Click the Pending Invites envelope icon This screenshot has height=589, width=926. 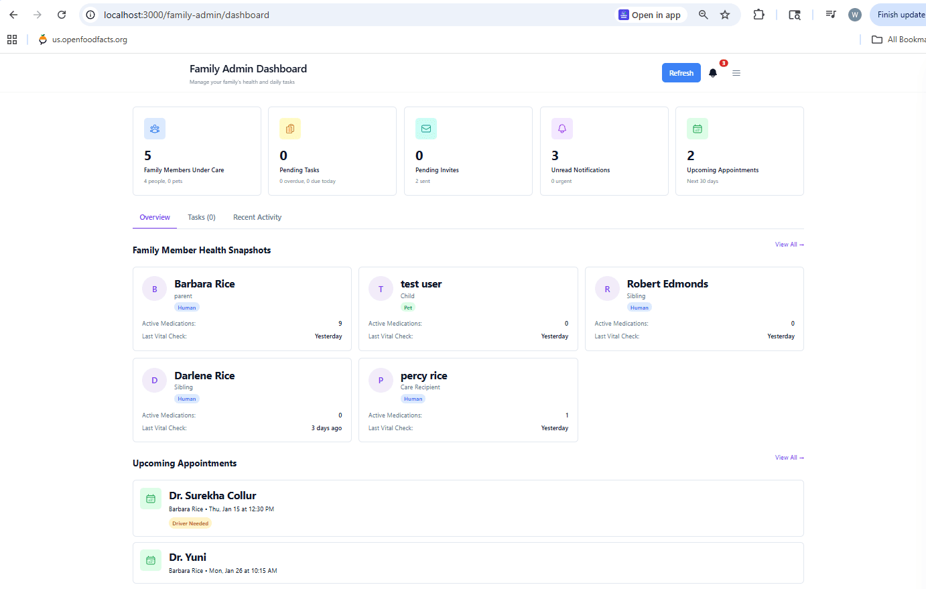426,128
